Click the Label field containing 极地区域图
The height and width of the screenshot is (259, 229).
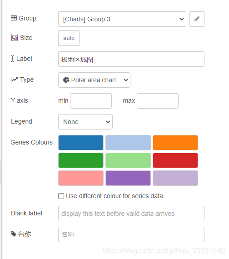pos(131,59)
